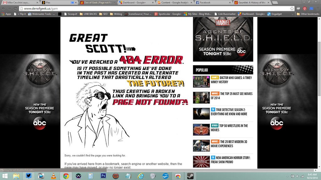
Task: Open the calculator icon in taskbar
Action: pyautogui.click(x=91, y=176)
